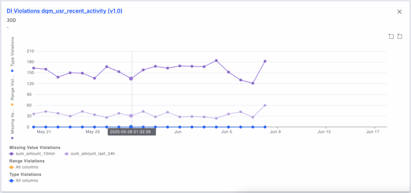The image size is (411, 193).
Task: Select the last dark purple point near 180
Action: tap(265, 61)
